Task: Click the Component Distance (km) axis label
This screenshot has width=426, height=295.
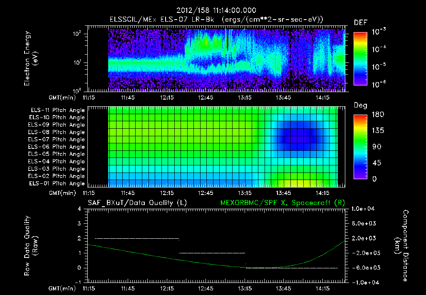Action: click(401, 246)
